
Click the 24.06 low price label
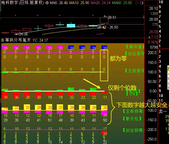(23, 34)
